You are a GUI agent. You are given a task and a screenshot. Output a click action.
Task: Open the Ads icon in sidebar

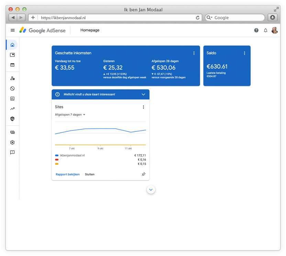tap(12, 55)
